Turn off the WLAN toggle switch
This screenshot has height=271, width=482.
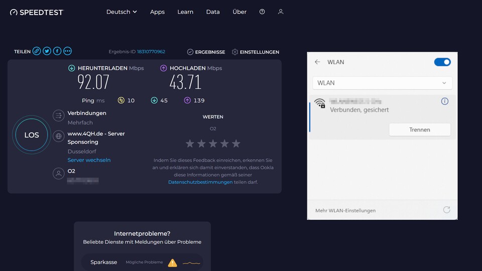click(442, 62)
